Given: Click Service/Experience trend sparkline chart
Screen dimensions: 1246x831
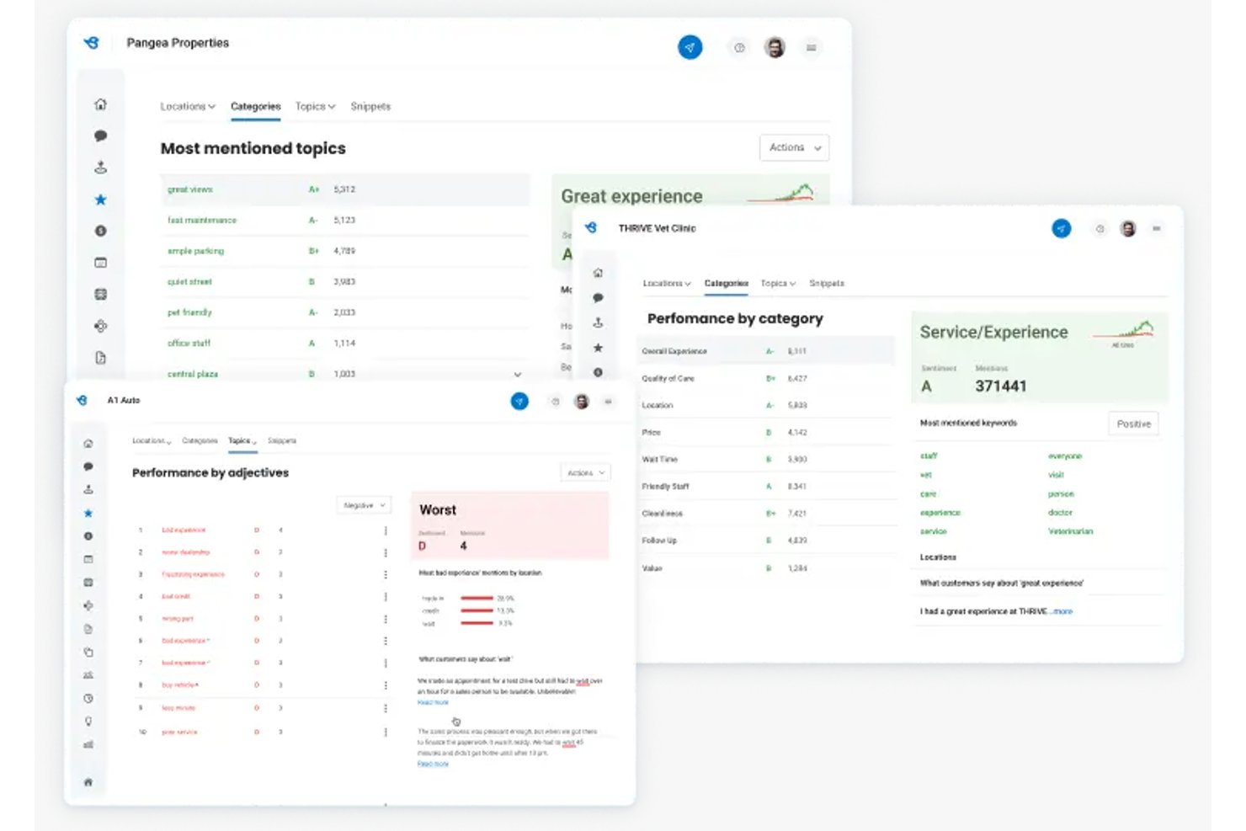Looking at the screenshot, I should [x=1124, y=329].
